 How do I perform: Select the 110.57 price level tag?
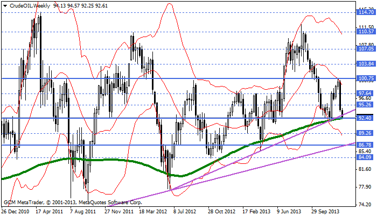click(365, 32)
